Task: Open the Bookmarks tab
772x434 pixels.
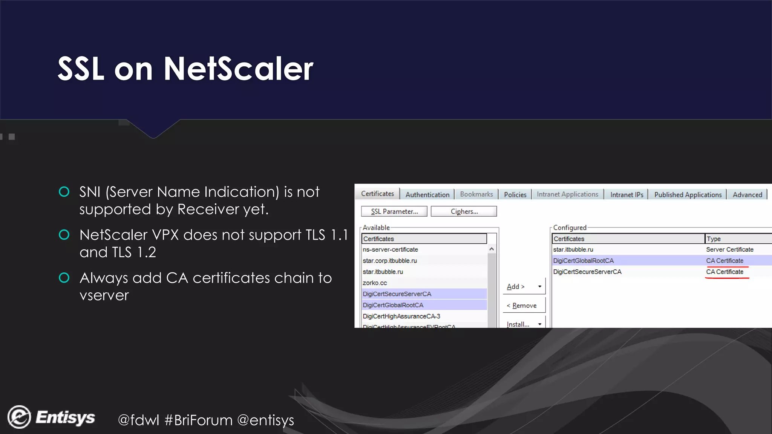Action: [x=476, y=194]
